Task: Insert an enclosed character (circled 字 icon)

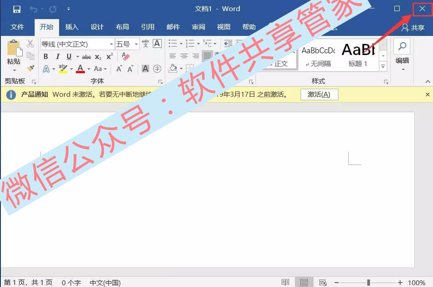Action: pos(157,69)
